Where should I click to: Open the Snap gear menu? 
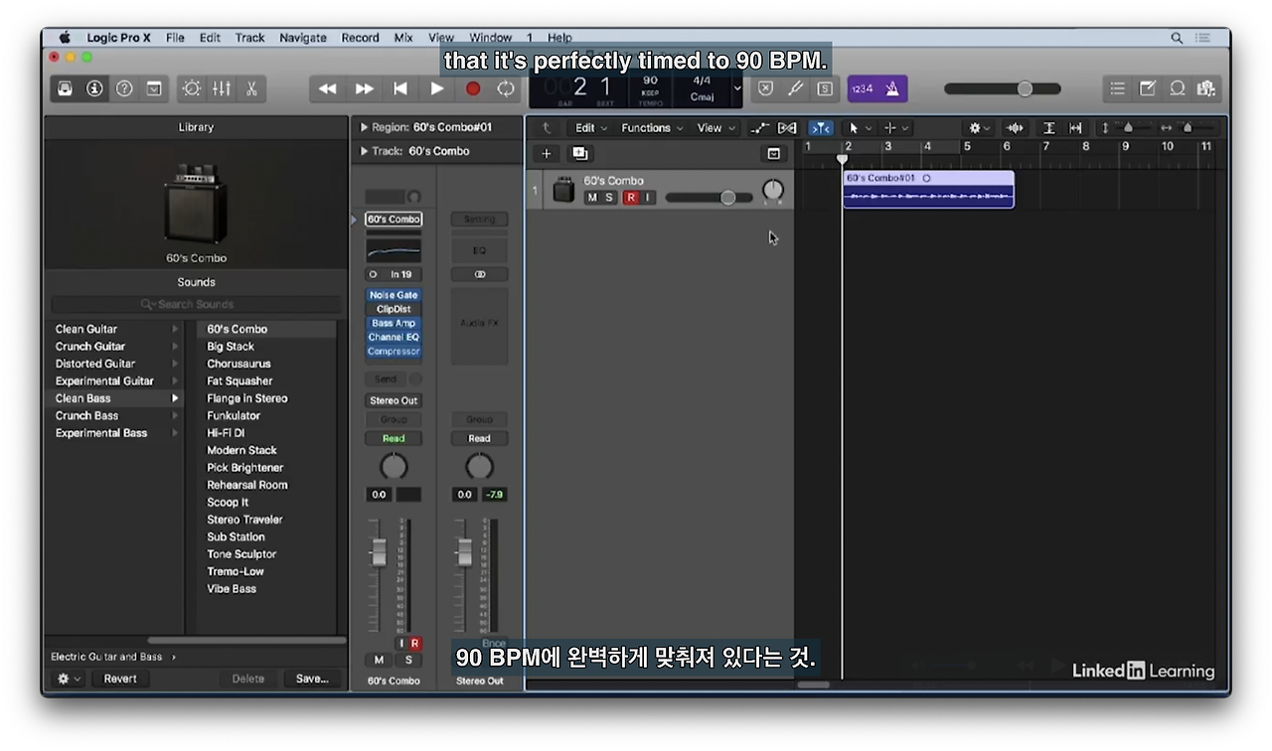click(x=980, y=128)
